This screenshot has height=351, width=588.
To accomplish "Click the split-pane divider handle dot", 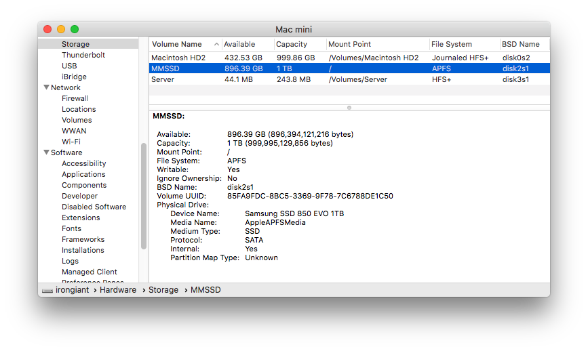I will pyautogui.click(x=349, y=108).
